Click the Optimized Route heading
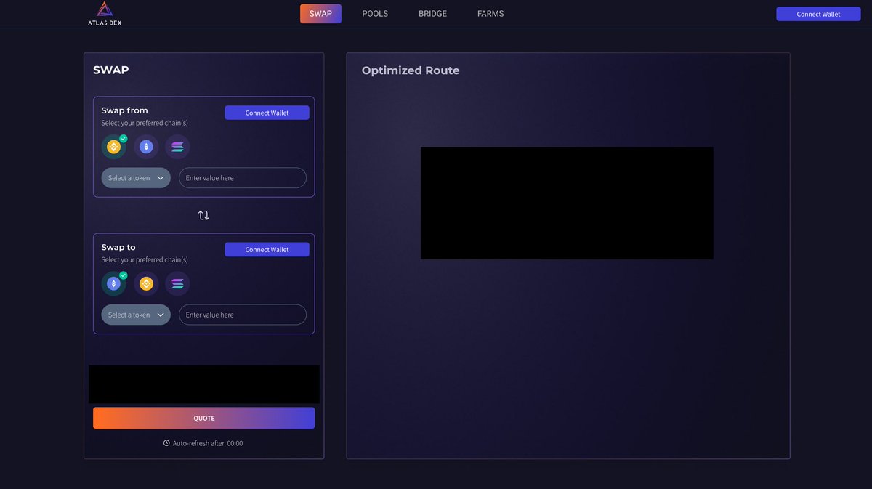 coord(411,70)
